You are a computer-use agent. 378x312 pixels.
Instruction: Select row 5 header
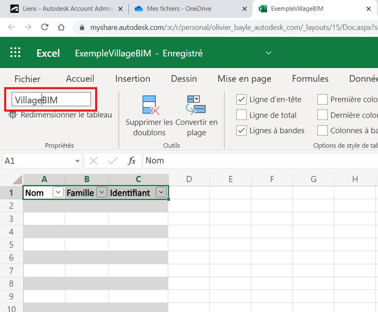[11, 245]
